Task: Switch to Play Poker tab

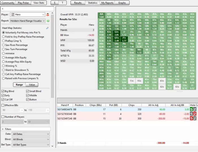Action: [x=23, y=3]
